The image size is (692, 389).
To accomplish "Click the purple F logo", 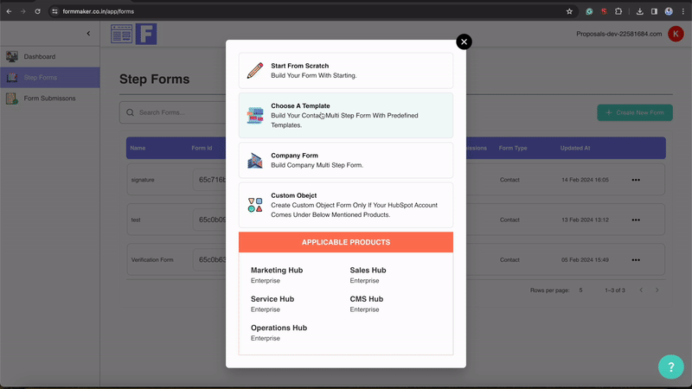I will (146, 34).
